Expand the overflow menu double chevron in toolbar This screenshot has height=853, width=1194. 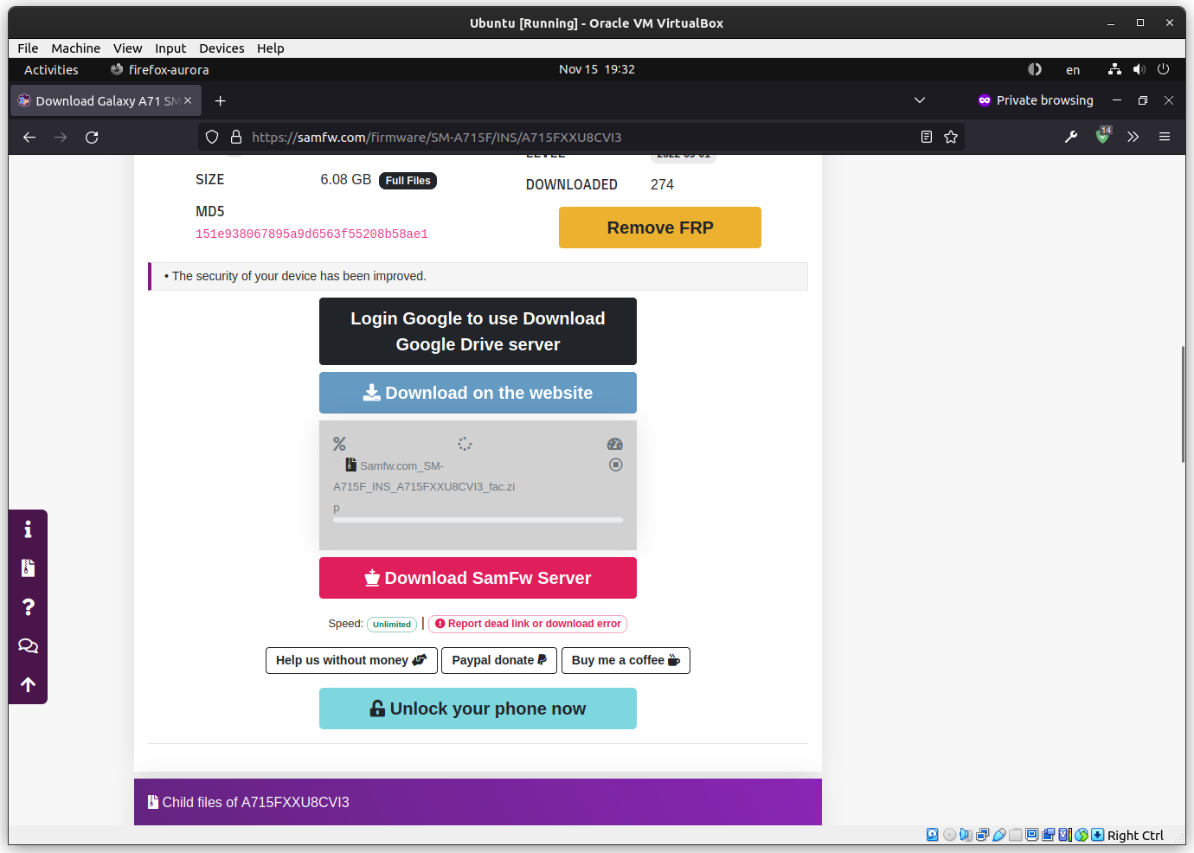click(x=1133, y=137)
